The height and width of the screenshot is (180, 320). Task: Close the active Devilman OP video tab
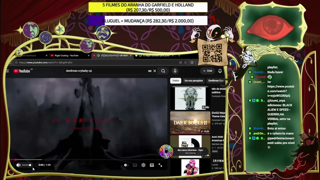tap(130, 55)
